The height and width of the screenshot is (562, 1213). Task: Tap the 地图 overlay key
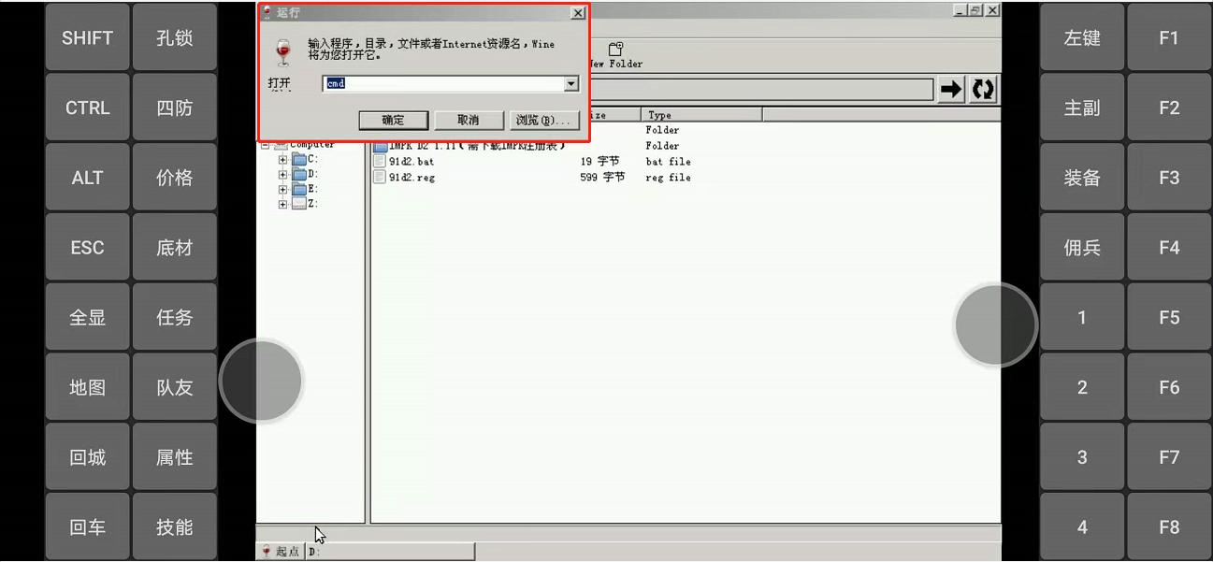click(x=86, y=386)
